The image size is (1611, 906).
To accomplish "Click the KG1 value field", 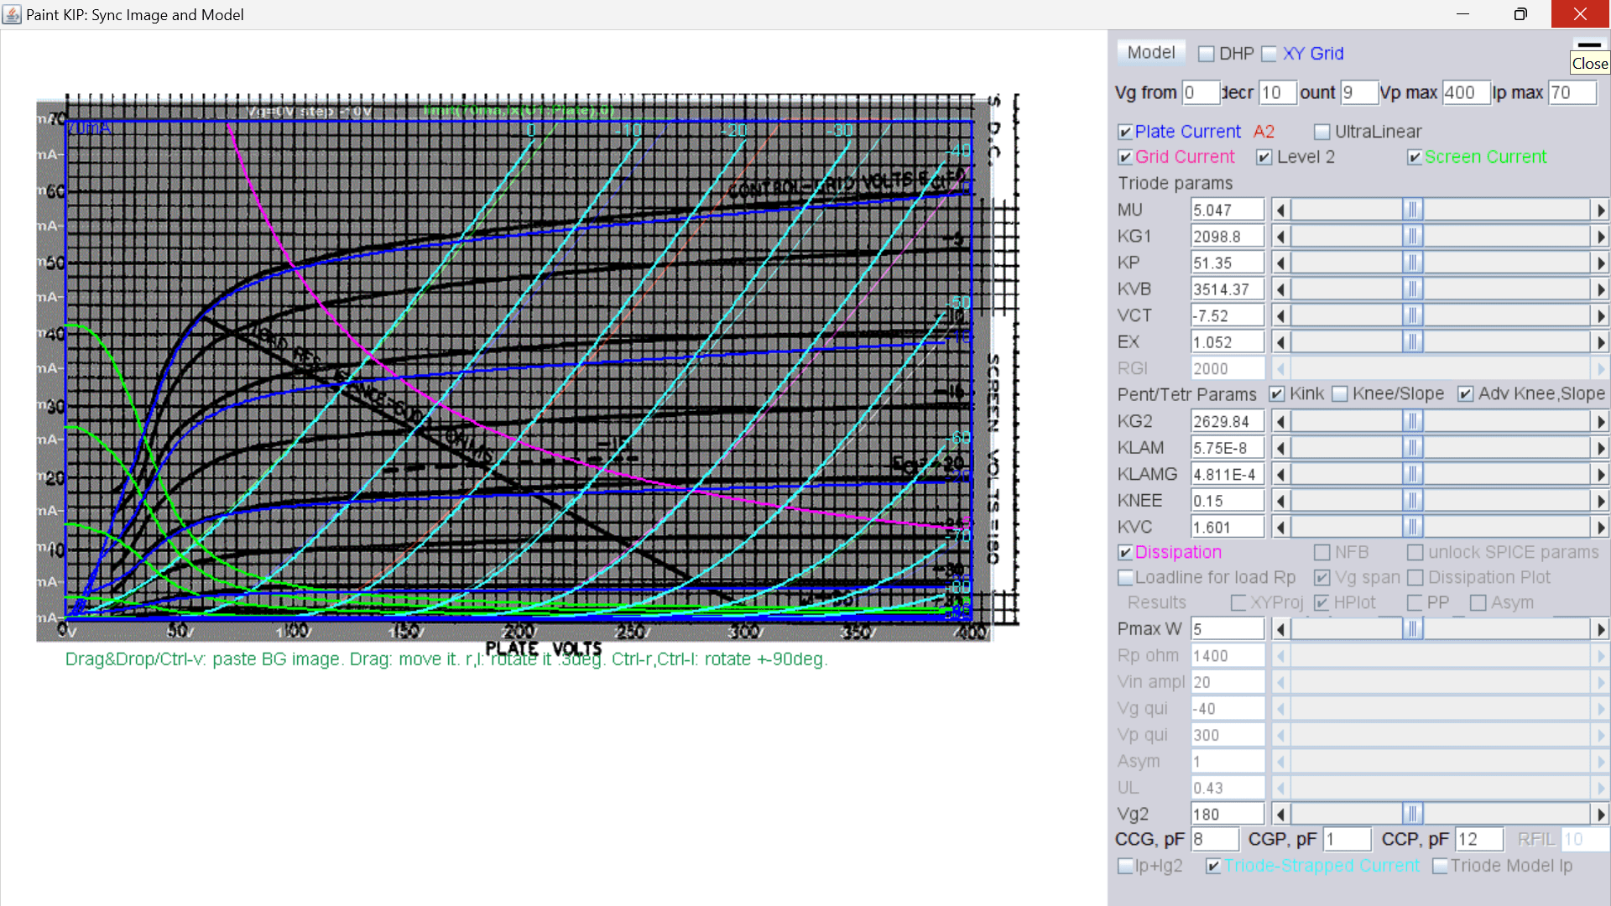I will pos(1228,237).
